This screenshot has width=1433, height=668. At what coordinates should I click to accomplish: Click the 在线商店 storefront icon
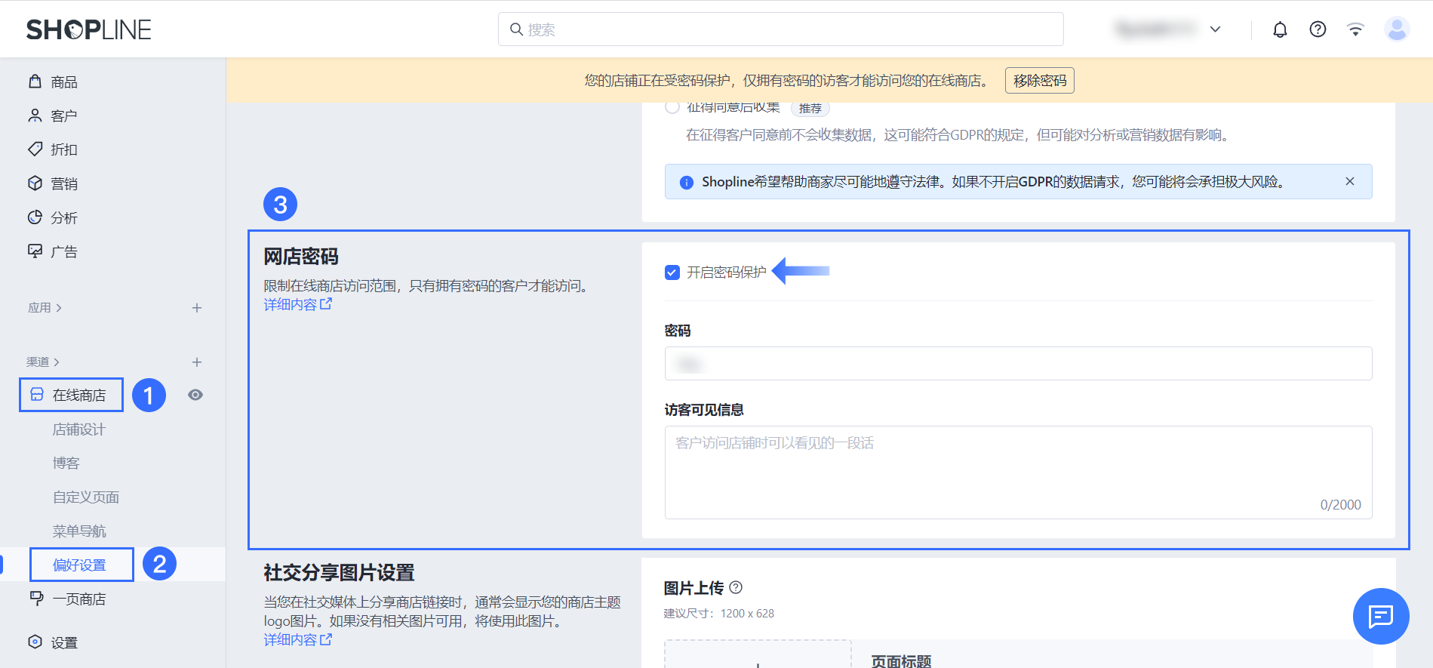point(37,394)
